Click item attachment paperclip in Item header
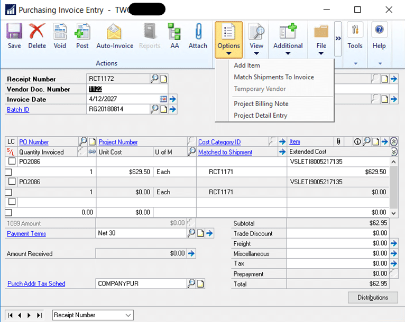 (x=338, y=141)
